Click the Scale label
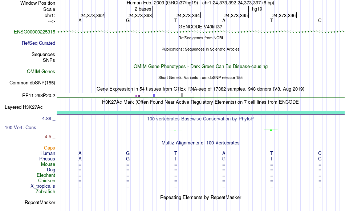Screen dimensions: 345x211 pyautogui.click(x=49, y=9)
